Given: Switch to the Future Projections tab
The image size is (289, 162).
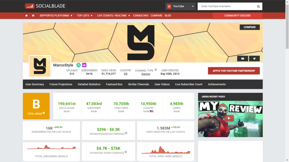Looking at the screenshot, I should (x=61, y=84).
